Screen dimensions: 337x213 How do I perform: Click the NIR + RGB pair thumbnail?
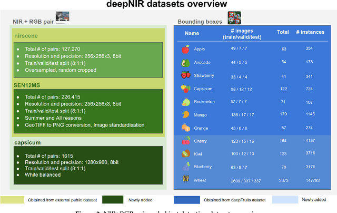[62, 17]
